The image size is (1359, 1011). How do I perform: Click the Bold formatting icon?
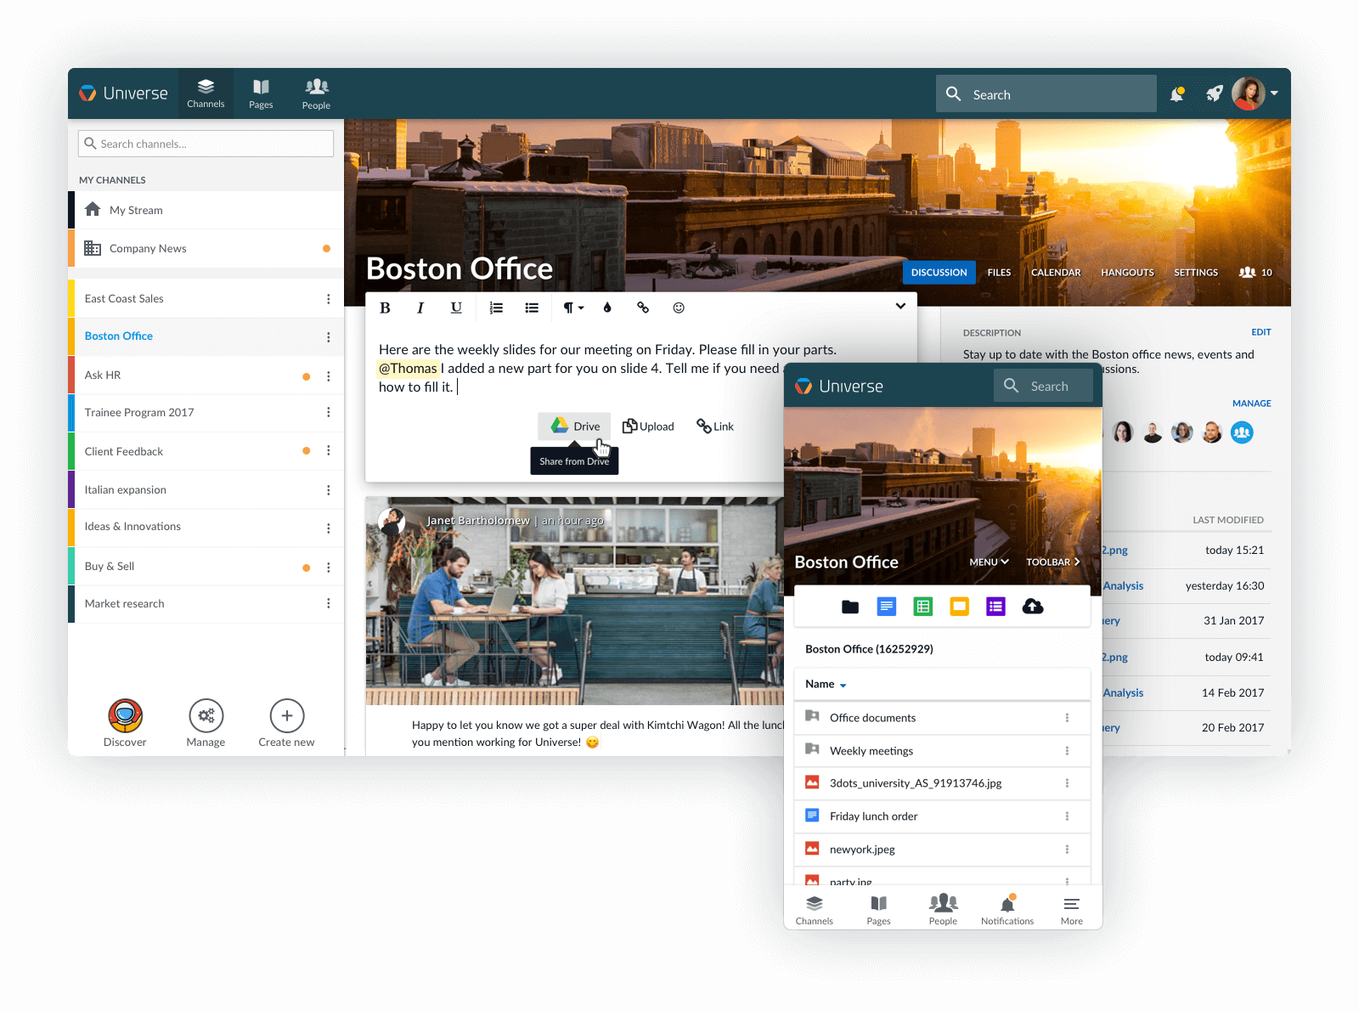pos(385,308)
